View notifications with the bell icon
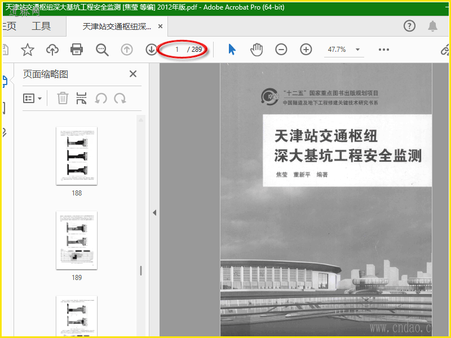Viewport: 451px width, 338px height. pos(432,26)
